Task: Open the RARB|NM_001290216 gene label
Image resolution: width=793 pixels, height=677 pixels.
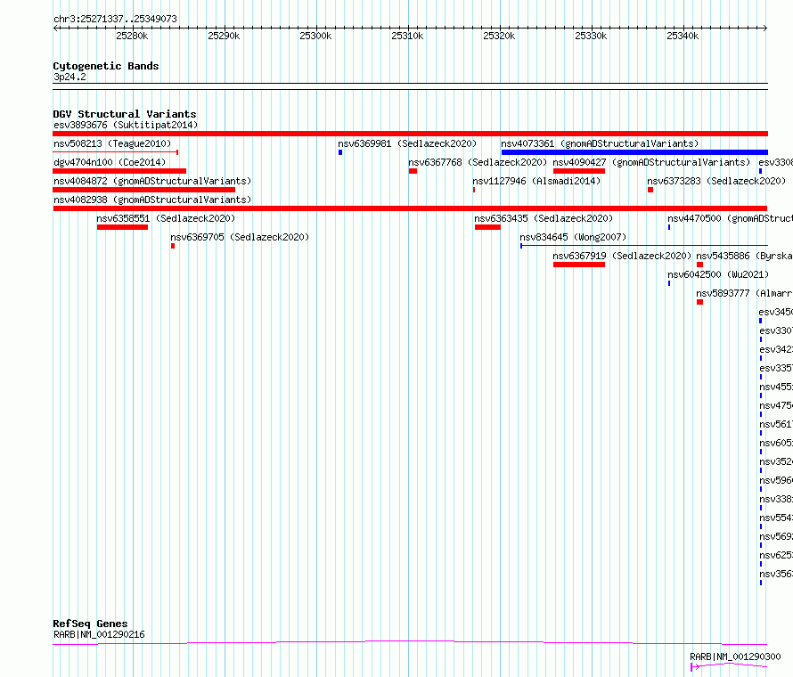Action: coord(99,634)
